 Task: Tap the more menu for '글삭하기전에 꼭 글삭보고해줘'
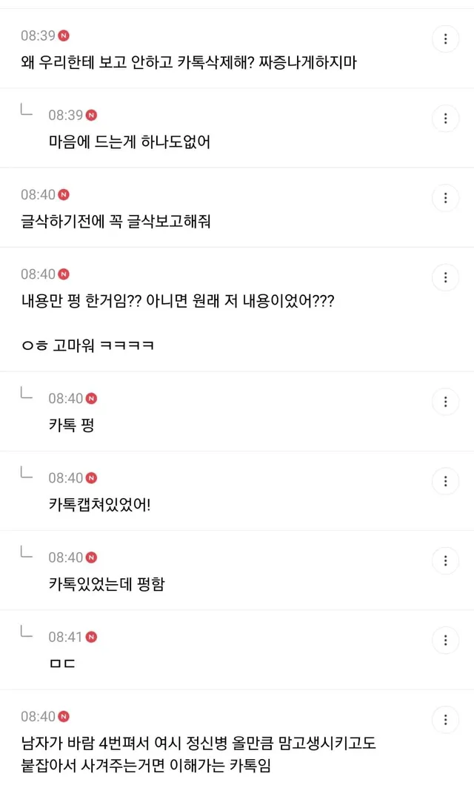coord(445,197)
